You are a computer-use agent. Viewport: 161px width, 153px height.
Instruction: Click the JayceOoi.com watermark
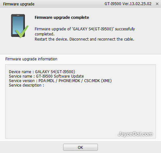(135, 134)
